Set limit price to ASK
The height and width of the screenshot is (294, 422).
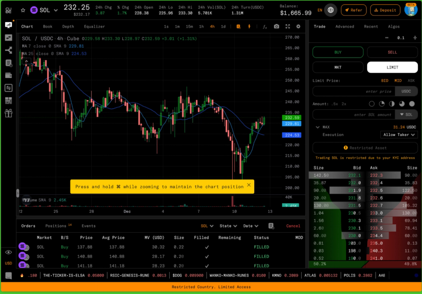pos(411,81)
